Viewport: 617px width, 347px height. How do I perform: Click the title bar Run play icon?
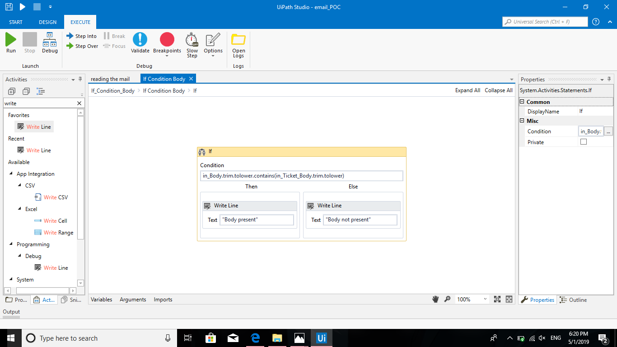[x=23, y=7]
